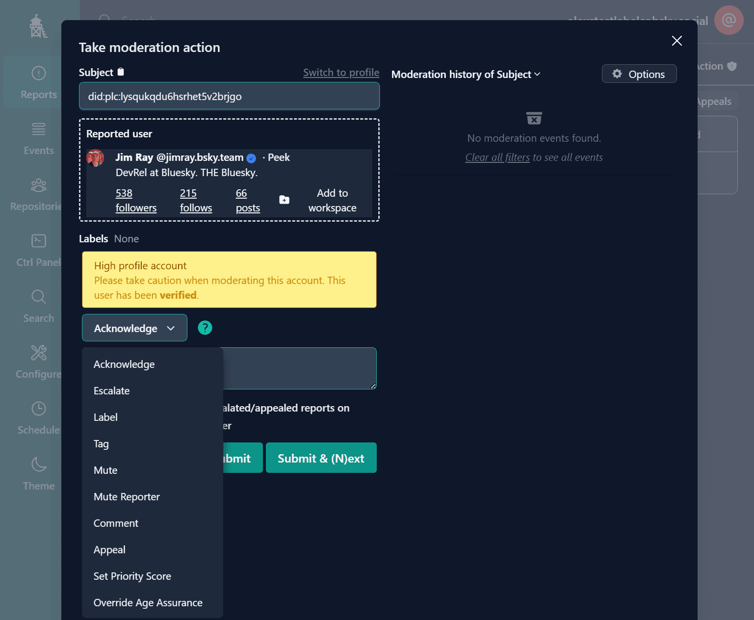
Task: Click the teal question mark help icon
Action: 205,328
